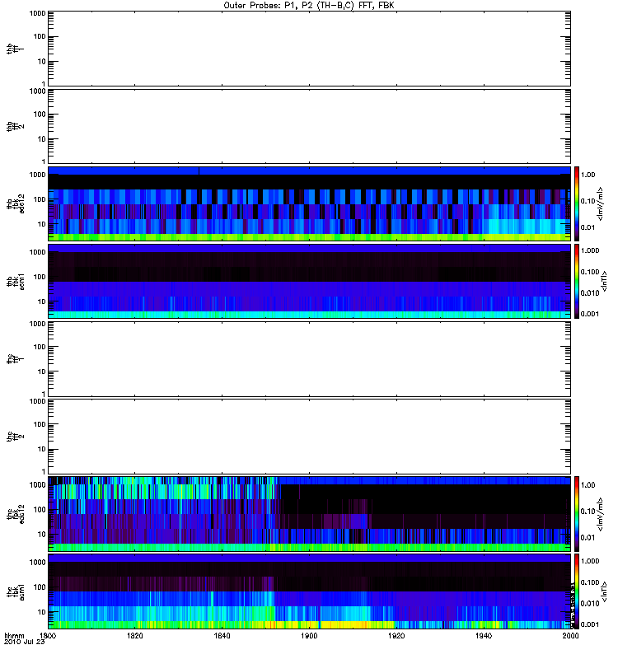Click the thc fbk scm1 nT color bar
The image size is (618, 659).
pyautogui.click(x=577, y=591)
